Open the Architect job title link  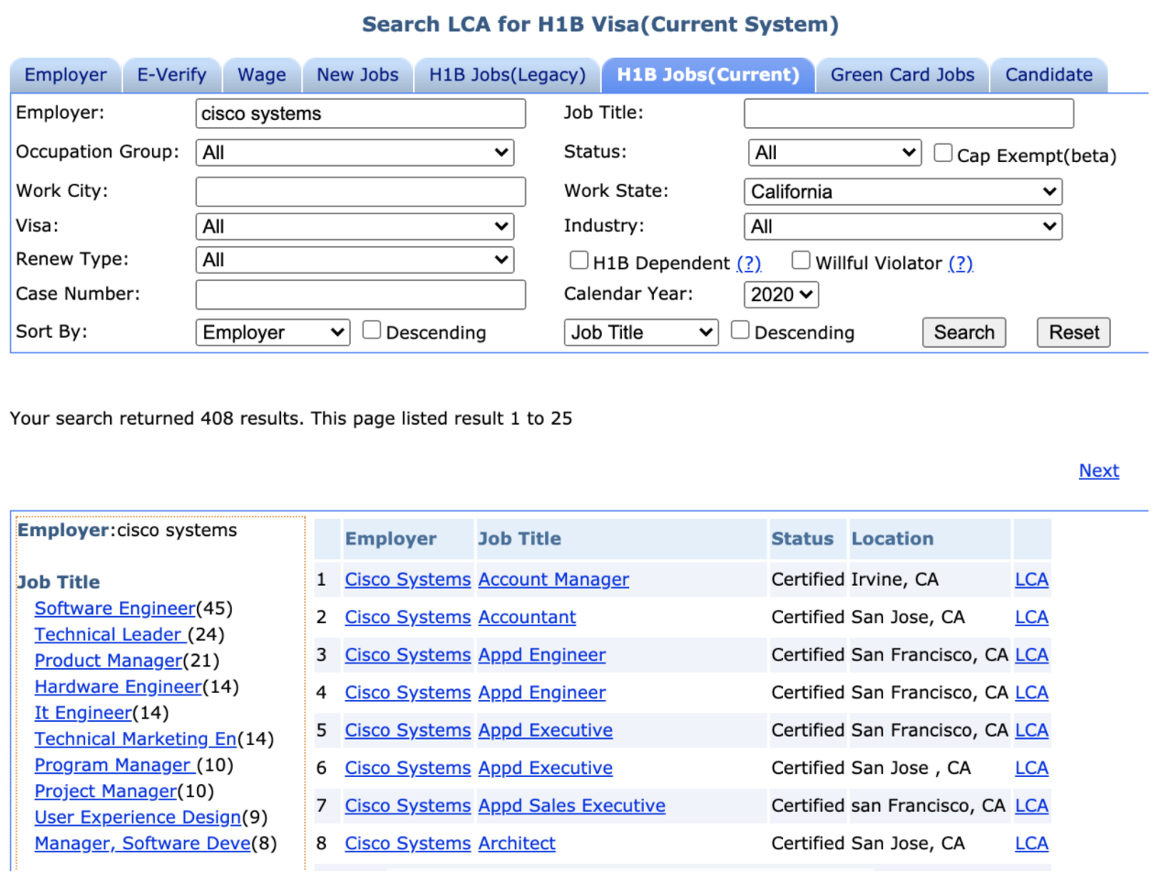click(517, 844)
